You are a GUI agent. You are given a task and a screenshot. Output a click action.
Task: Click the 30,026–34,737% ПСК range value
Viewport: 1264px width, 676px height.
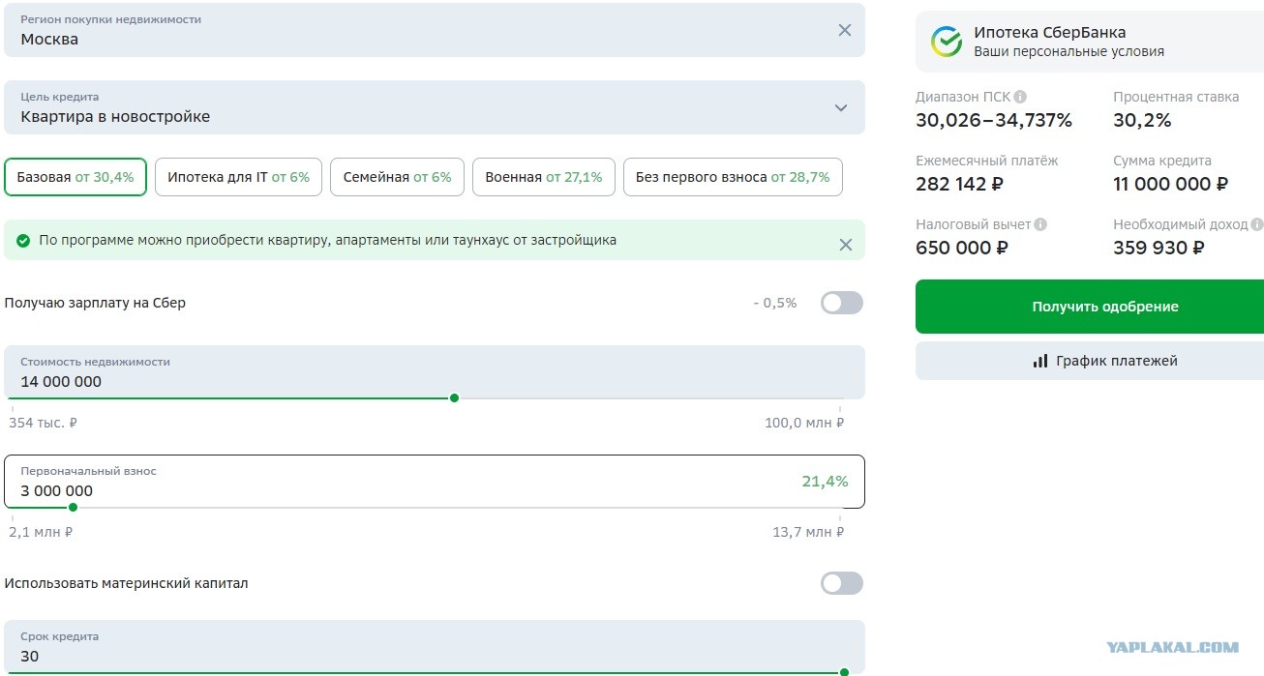[x=994, y=120]
